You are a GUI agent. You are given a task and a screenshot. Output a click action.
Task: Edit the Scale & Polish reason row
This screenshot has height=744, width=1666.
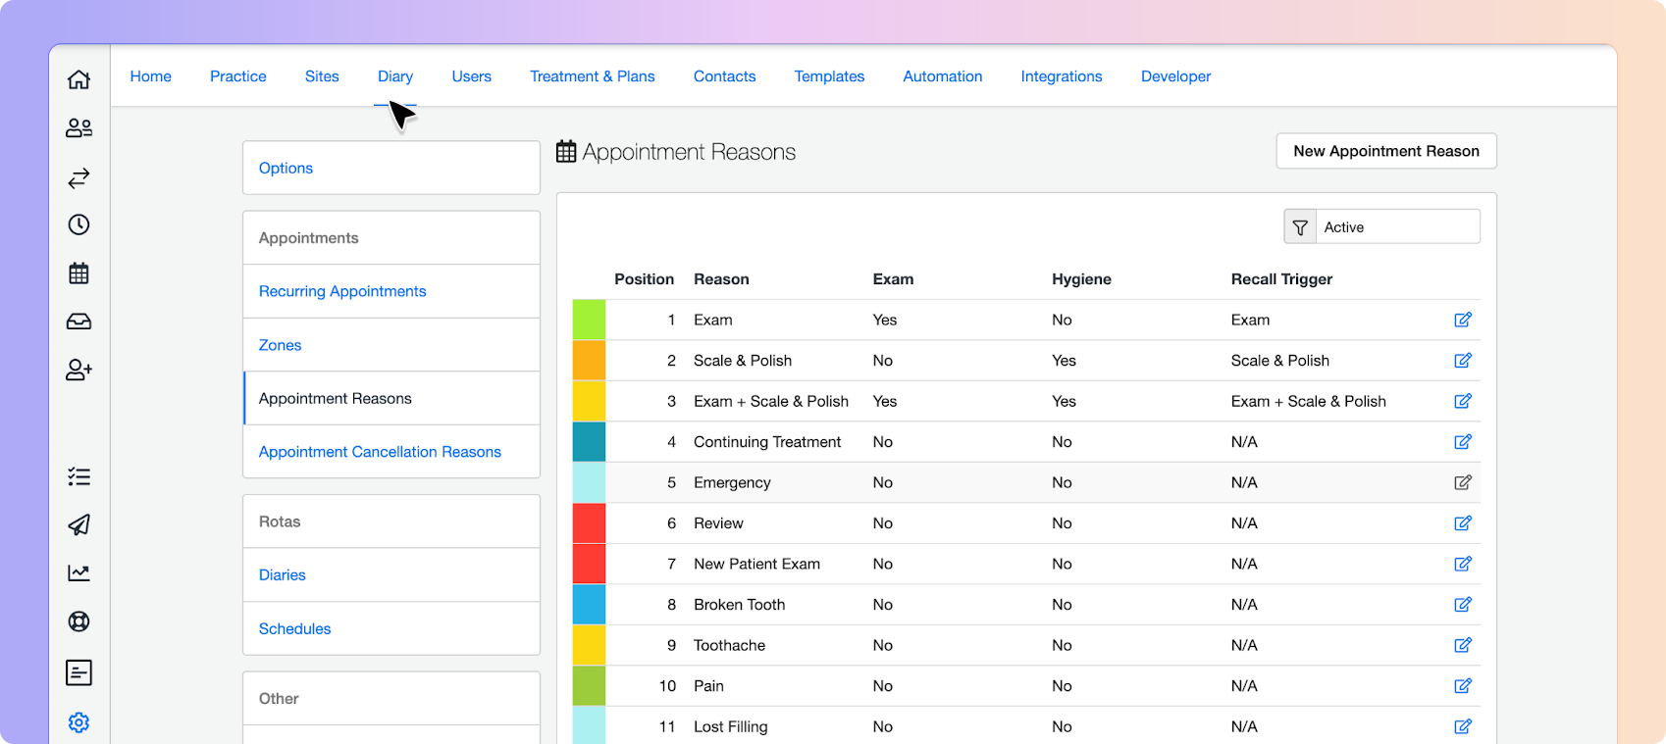[x=1463, y=361]
